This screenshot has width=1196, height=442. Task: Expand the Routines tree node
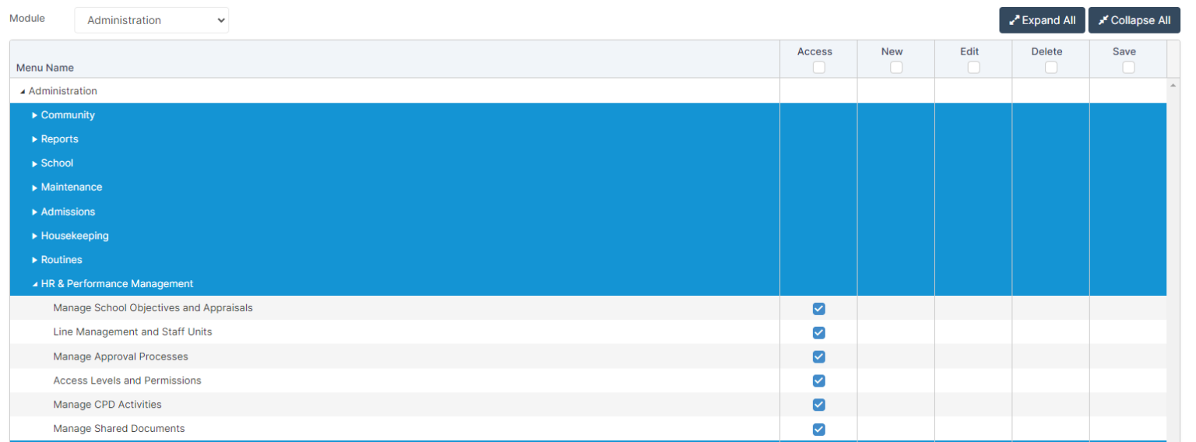(35, 260)
